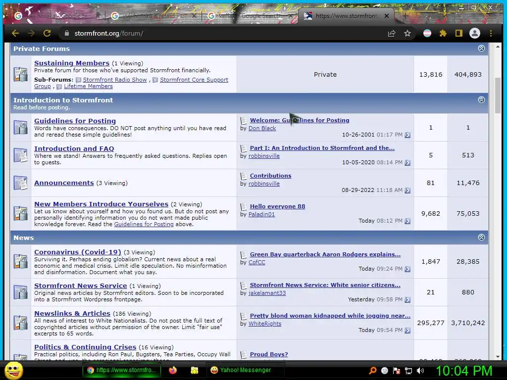Click the forum icon beside Announcements

(21, 183)
